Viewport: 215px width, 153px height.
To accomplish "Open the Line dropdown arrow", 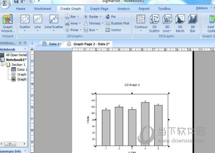I will point(38,31).
